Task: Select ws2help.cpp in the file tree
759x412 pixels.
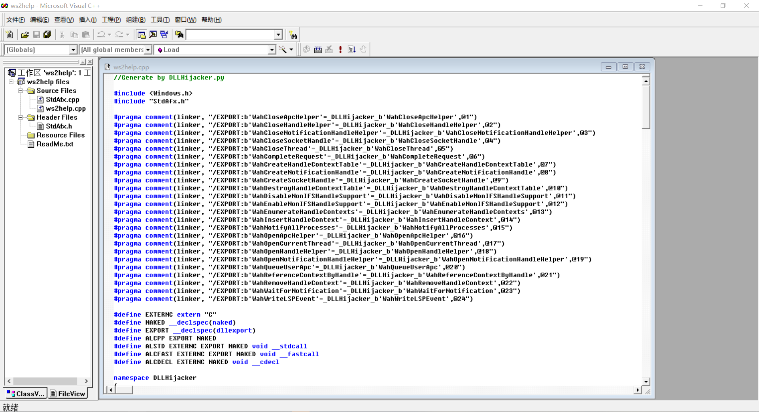Action: [66, 108]
